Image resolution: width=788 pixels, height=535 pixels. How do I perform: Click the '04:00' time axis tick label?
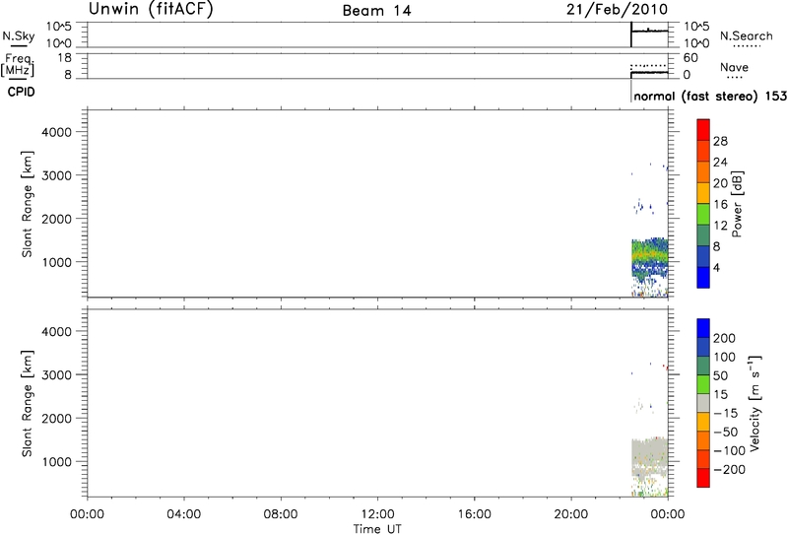[x=184, y=514]
